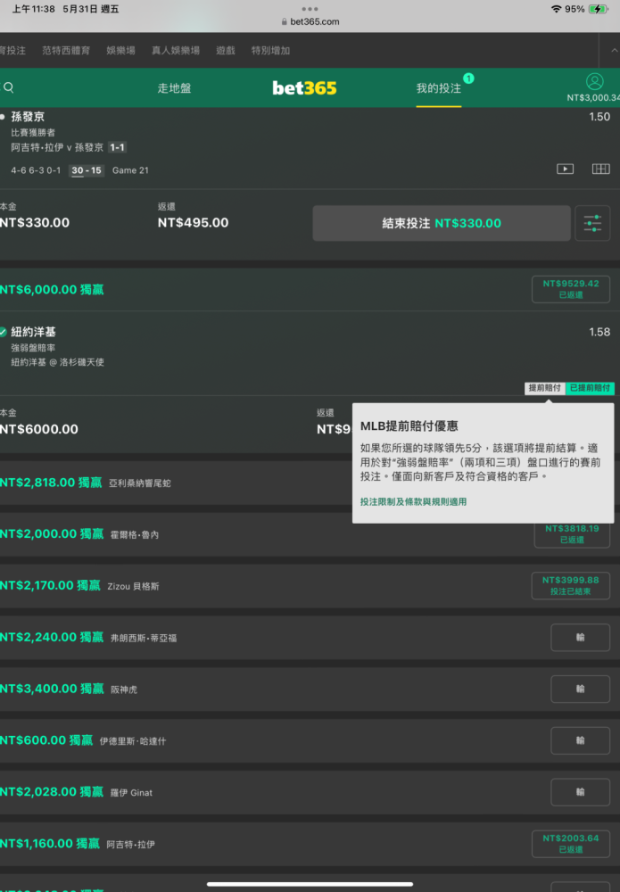Switch to 走地盤 tab
620x892 pixels.
click(x=174, y=88)
